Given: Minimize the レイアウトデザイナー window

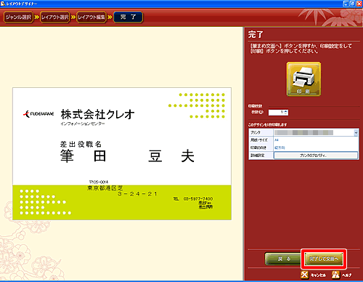Looking at the screenshot, I should click(346, 4).
